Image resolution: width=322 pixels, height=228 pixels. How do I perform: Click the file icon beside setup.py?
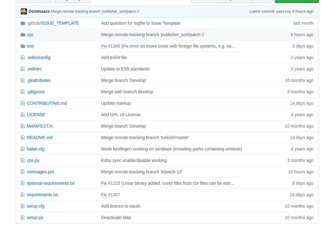[23, 217]
